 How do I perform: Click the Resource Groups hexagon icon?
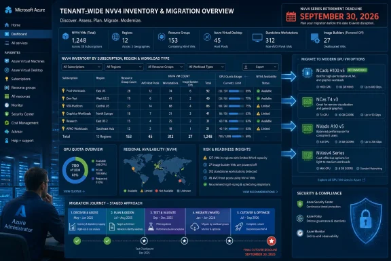[x=162, y=37]
